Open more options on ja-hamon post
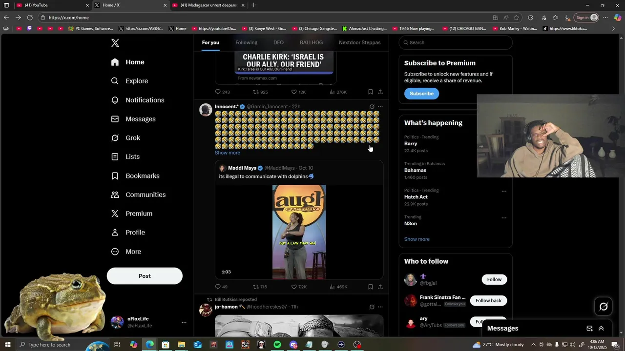Viewport: 625px width, 351px height. coord(380,307)
